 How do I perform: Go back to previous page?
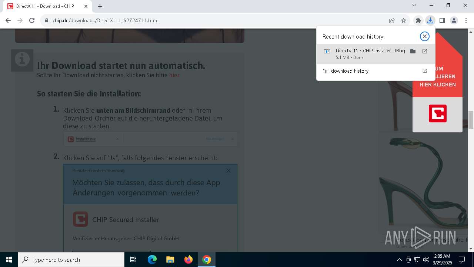pyautogui.click(x=8, y=20)
